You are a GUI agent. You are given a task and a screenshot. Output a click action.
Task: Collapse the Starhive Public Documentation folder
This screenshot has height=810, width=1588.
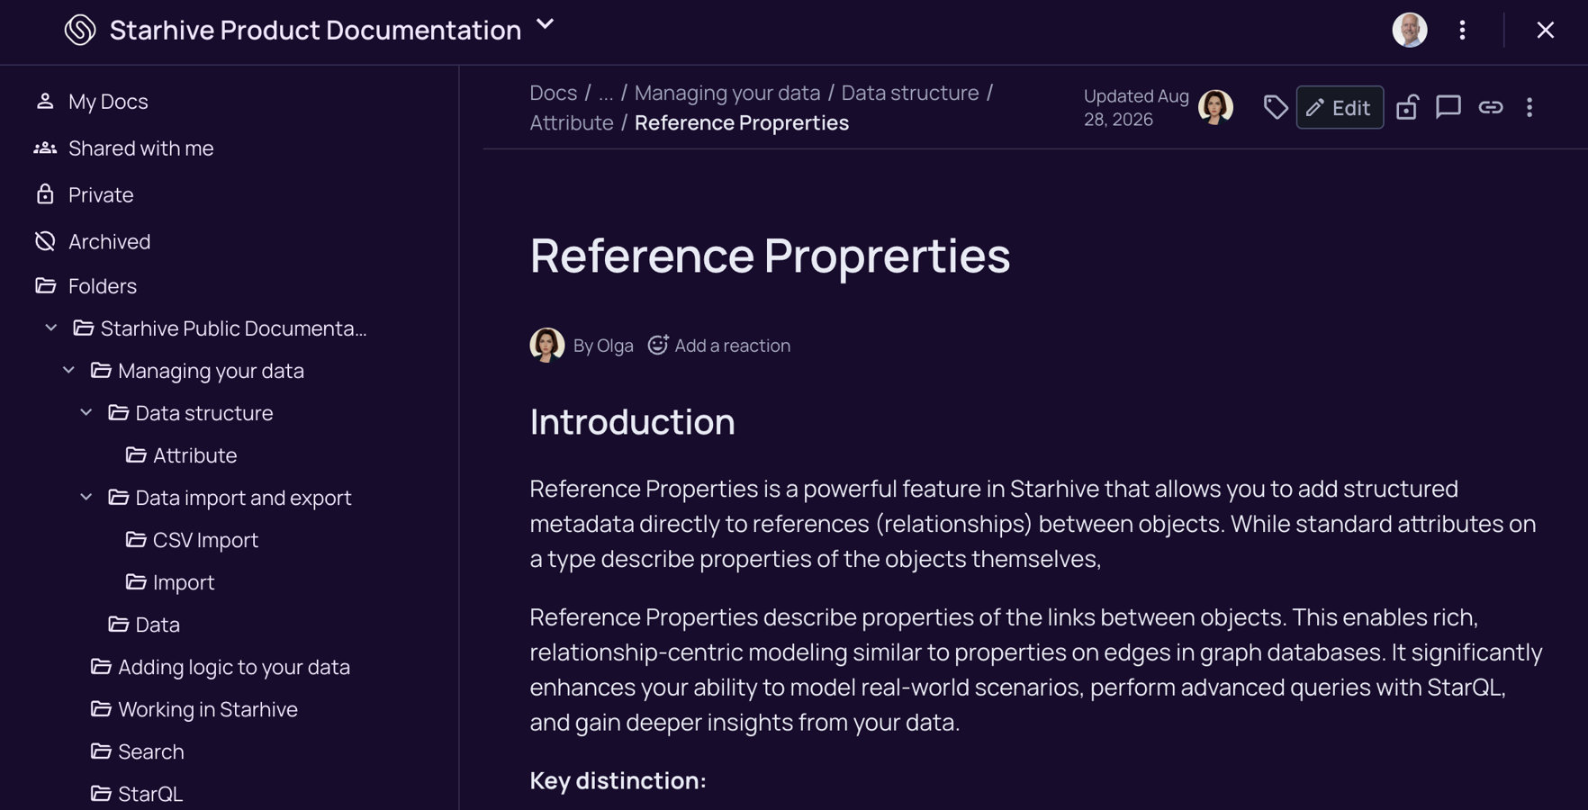click(x=51, y=328)
